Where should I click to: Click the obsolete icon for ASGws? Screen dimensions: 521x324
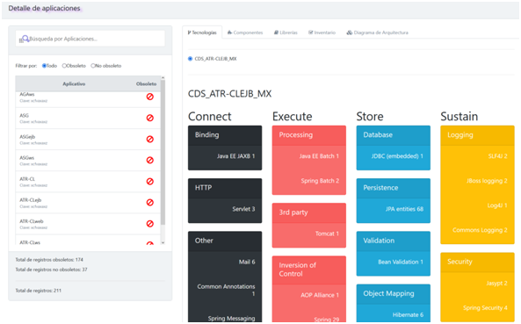[x=150, y=161]
